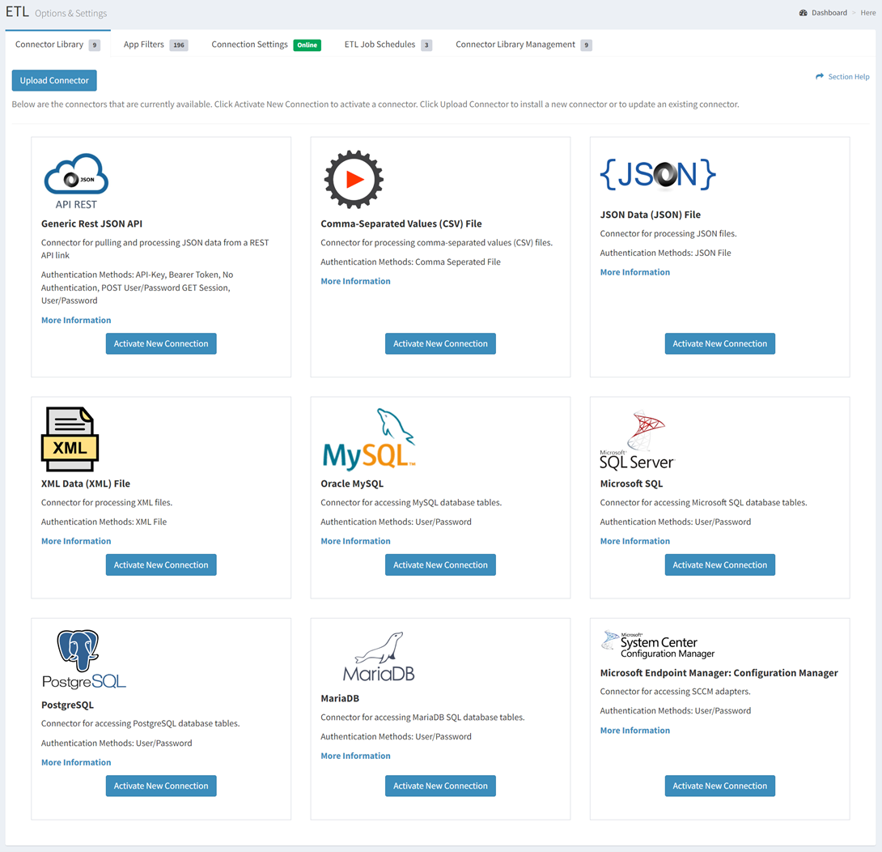Screen dimensions: 882x852
Task: Click the Microsoft SQL Server logo
Action: click(x=638, y=441)
